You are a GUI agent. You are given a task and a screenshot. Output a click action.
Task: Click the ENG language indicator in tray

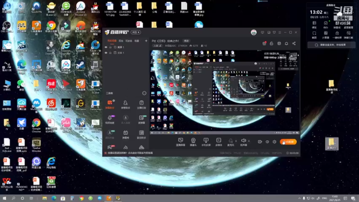(x=324, y=198)
